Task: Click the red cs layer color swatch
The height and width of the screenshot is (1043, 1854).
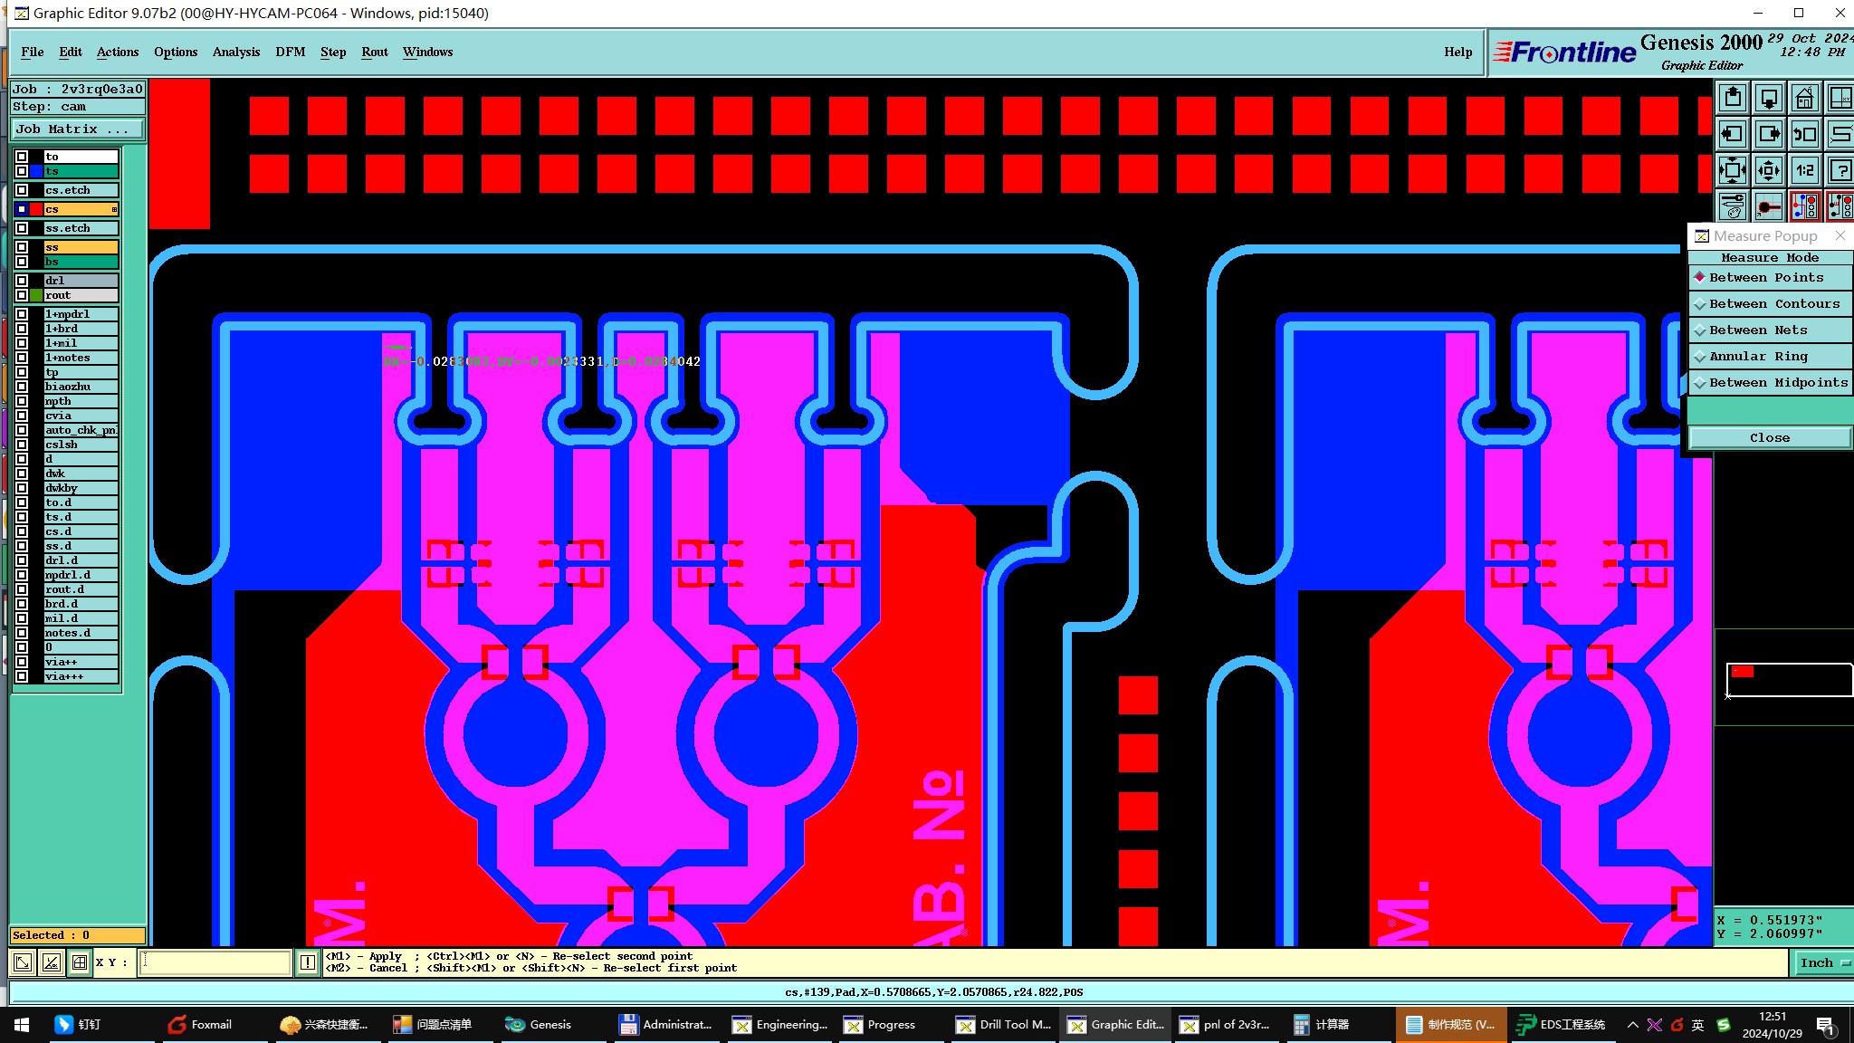Action: [x=36, y=209]
